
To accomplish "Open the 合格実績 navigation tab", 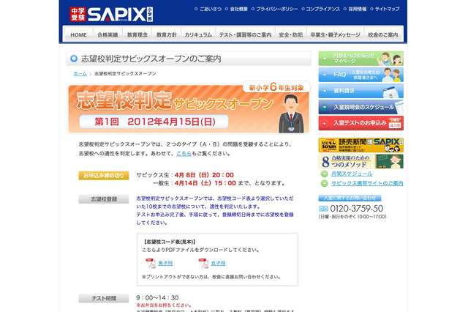I will 107,34.
